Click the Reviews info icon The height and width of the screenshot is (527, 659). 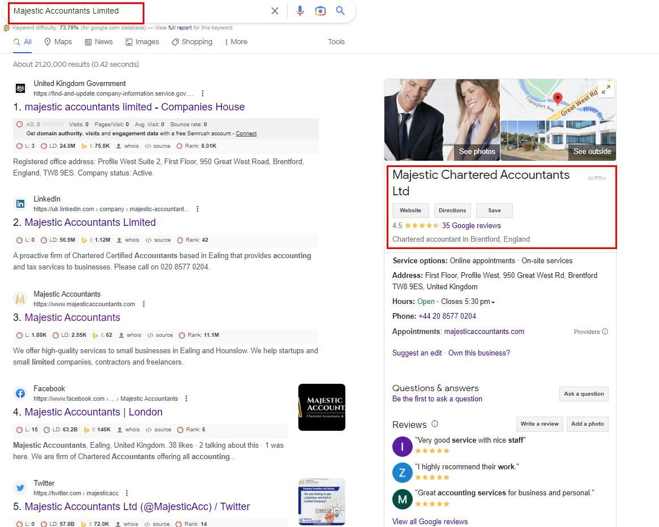click(x=435, y=424)
